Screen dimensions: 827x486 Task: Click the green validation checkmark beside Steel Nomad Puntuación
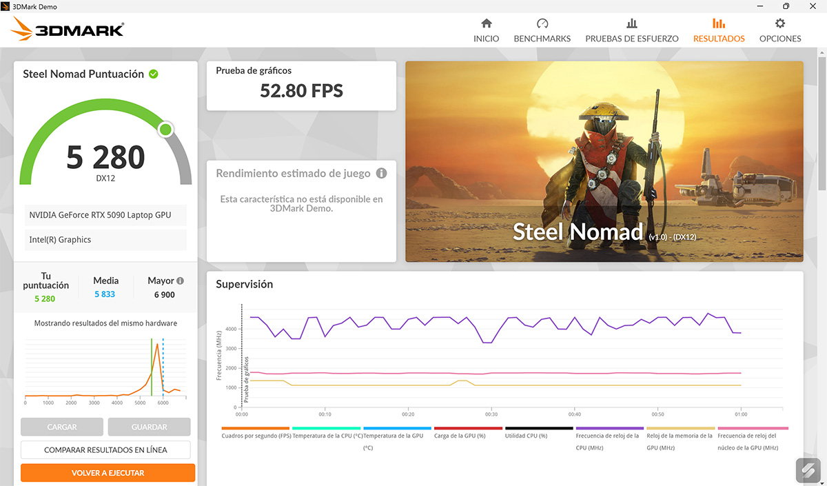point(153,74)
